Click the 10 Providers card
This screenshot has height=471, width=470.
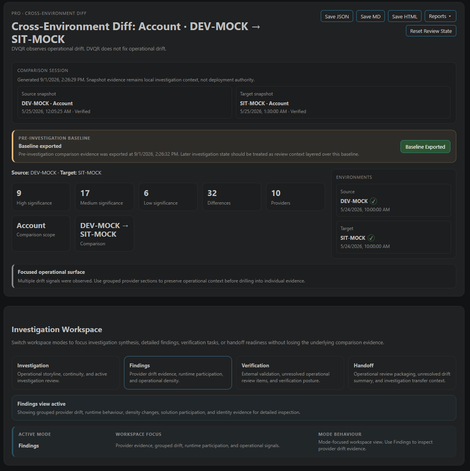tap(295, 197)
